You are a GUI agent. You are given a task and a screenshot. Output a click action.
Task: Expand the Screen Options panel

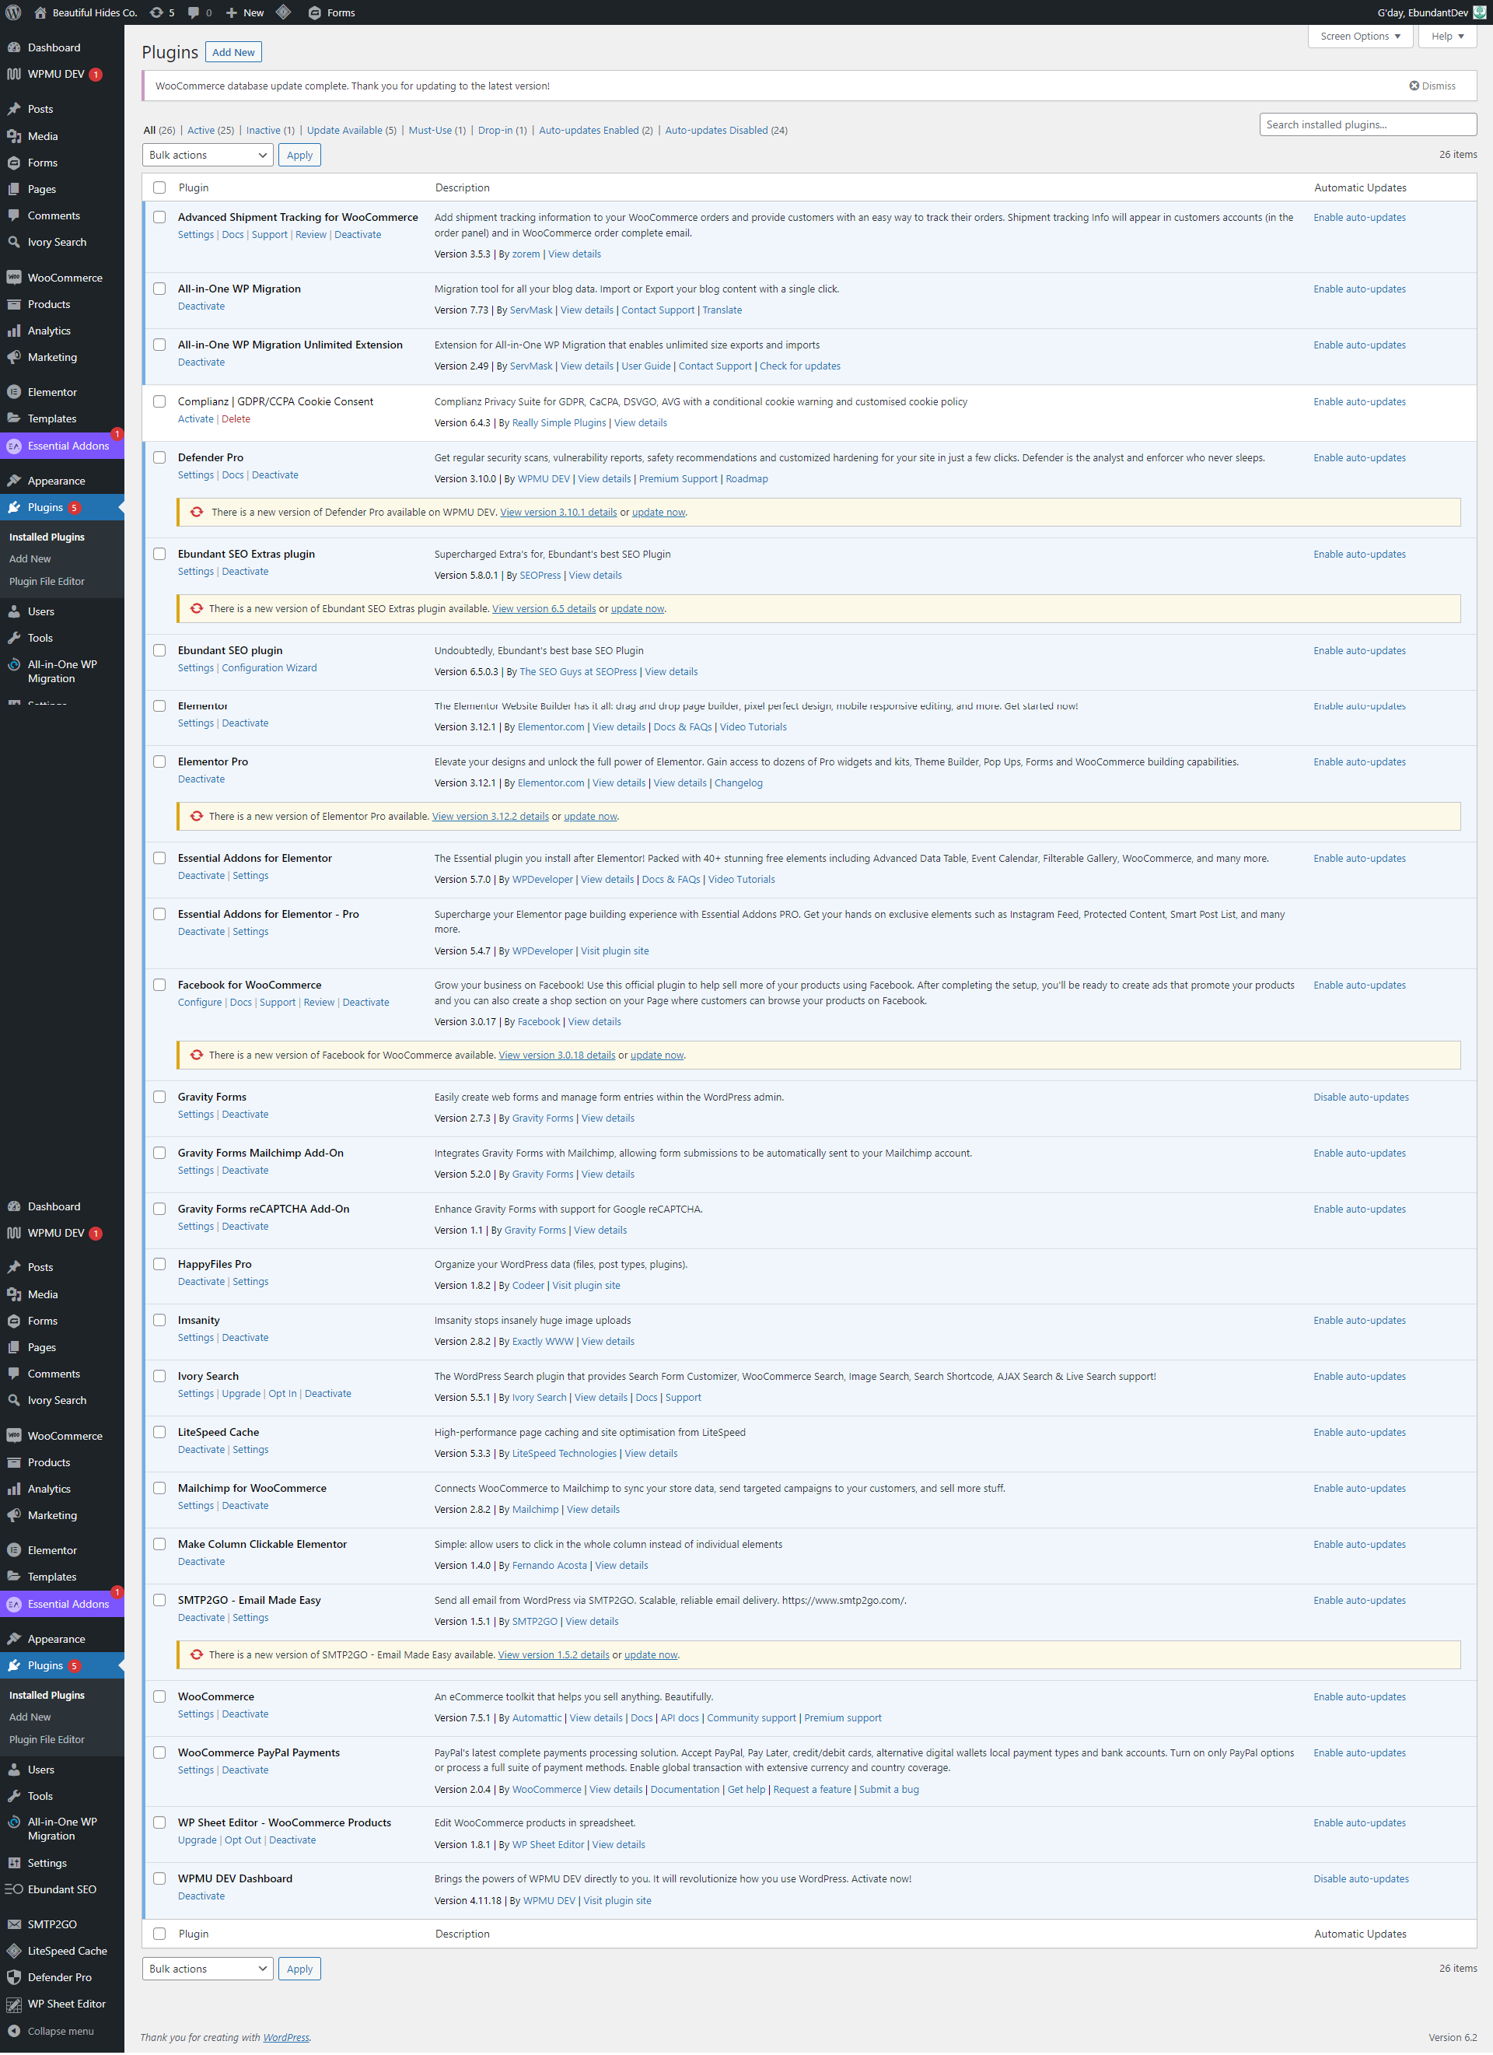pyautogui.click(x=1360, y=37)
